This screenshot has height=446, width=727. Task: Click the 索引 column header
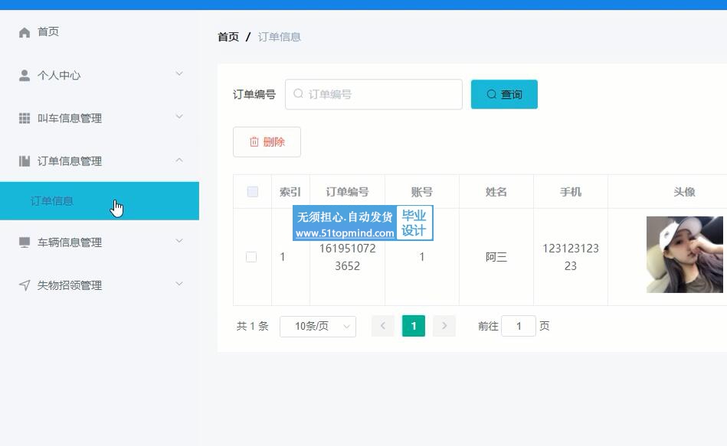click(x=290, y=192)
